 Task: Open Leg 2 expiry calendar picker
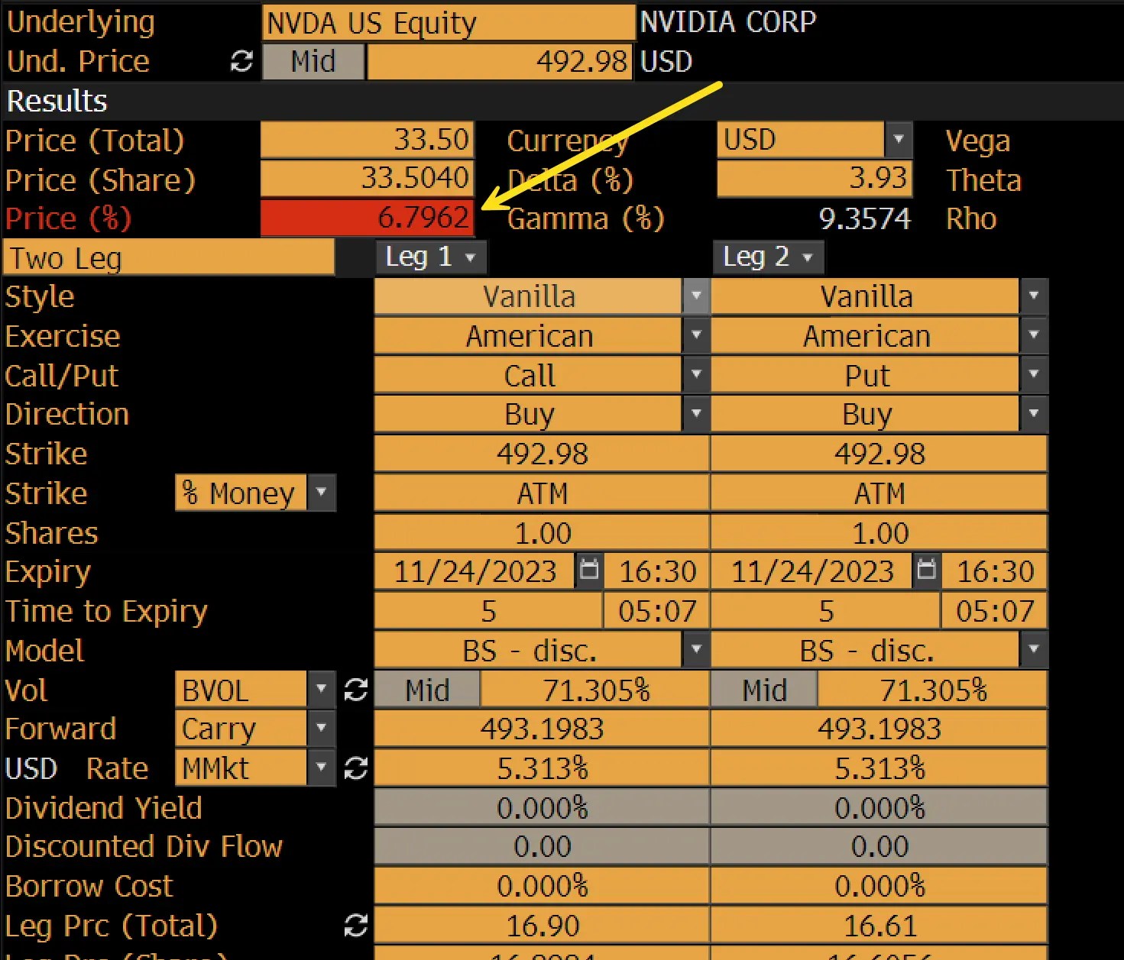click(926, 571)
